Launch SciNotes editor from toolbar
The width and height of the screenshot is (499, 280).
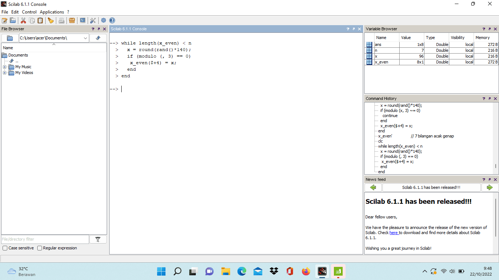point(4,20)
